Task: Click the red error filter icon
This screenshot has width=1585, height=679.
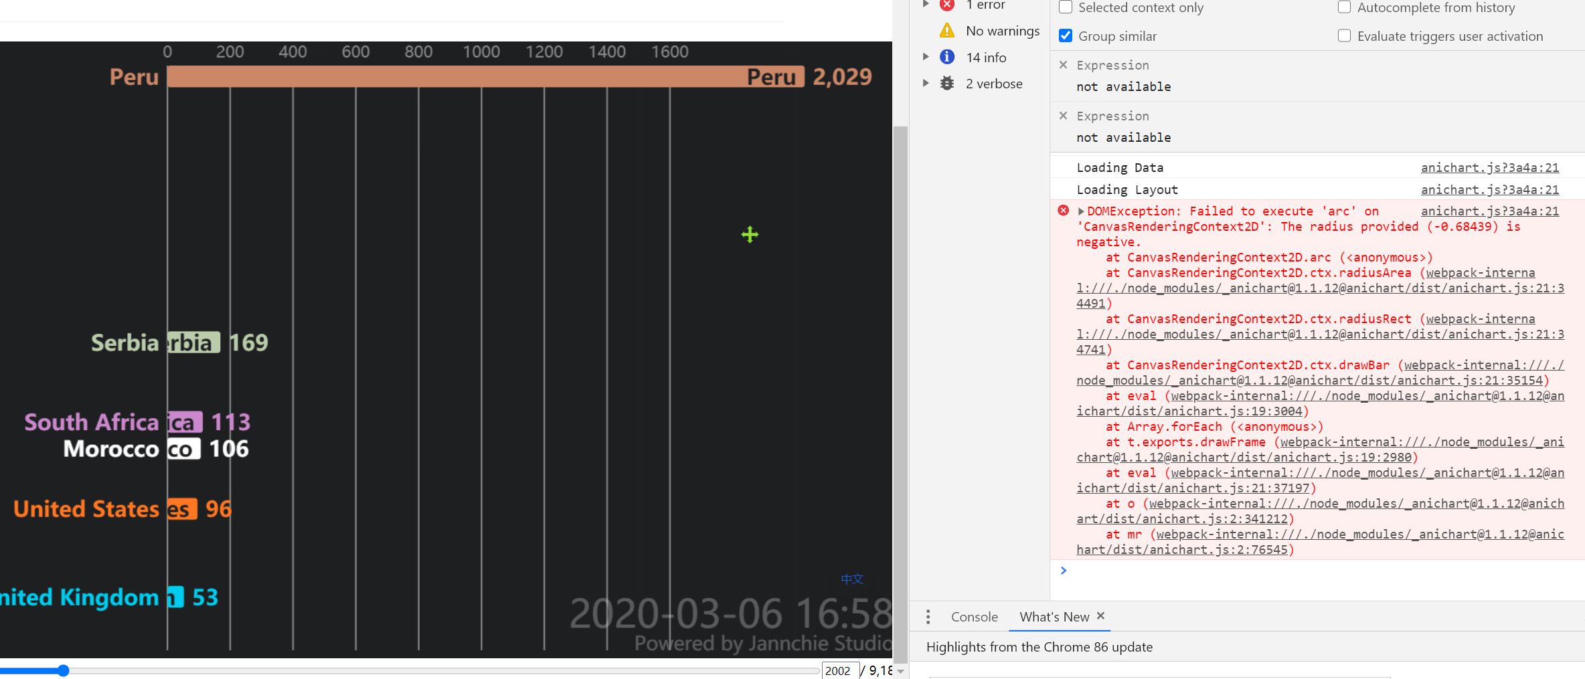Action: point(947,5)
